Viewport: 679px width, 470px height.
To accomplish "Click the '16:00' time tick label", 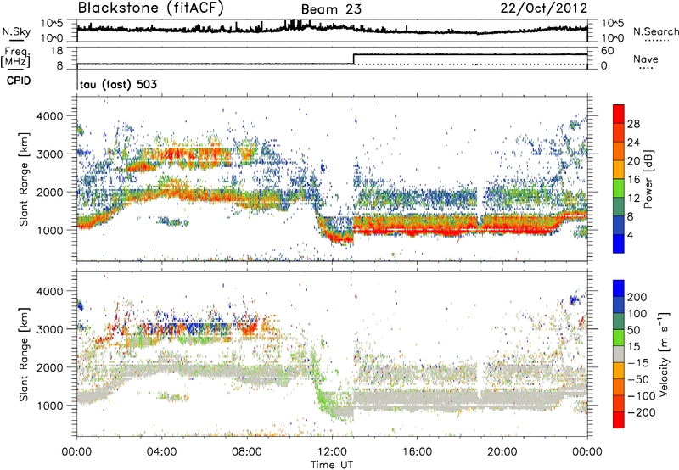I will click(417, 452).
